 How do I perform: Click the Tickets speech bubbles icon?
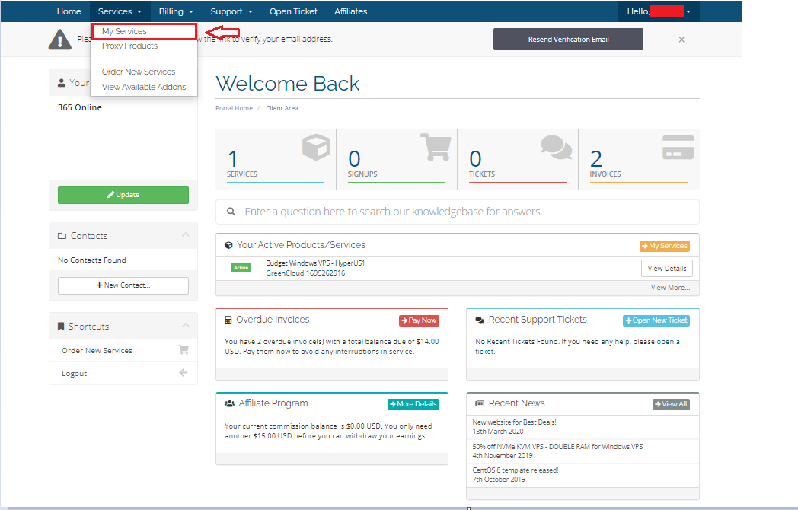click(557, 147)
